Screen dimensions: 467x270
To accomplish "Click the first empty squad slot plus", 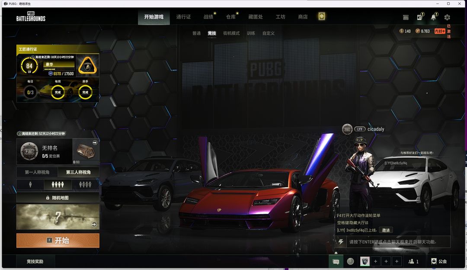I will tap(376, 261).
